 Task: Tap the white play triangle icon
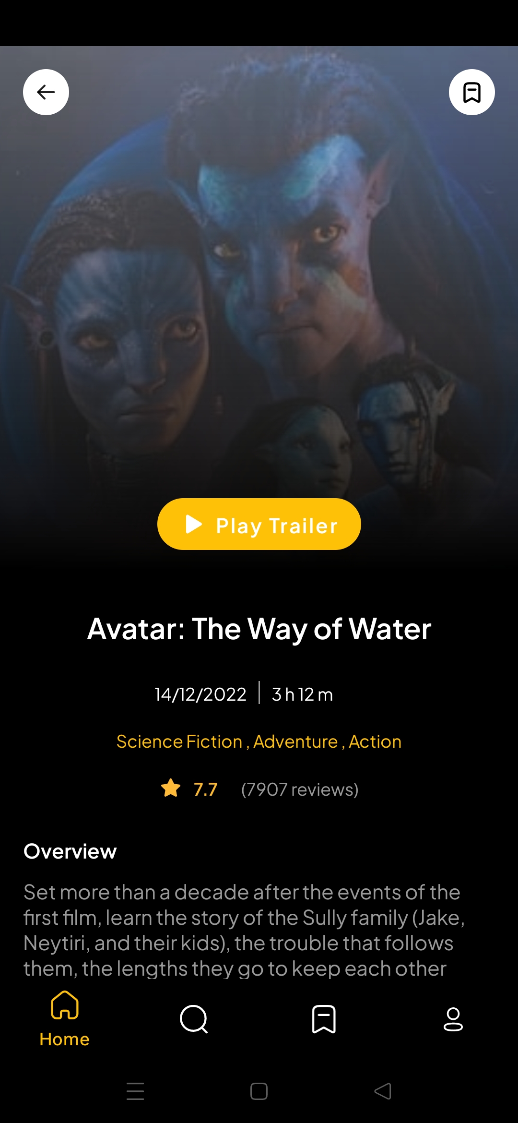click(194, 524)
